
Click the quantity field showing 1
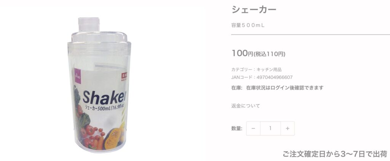270,128
